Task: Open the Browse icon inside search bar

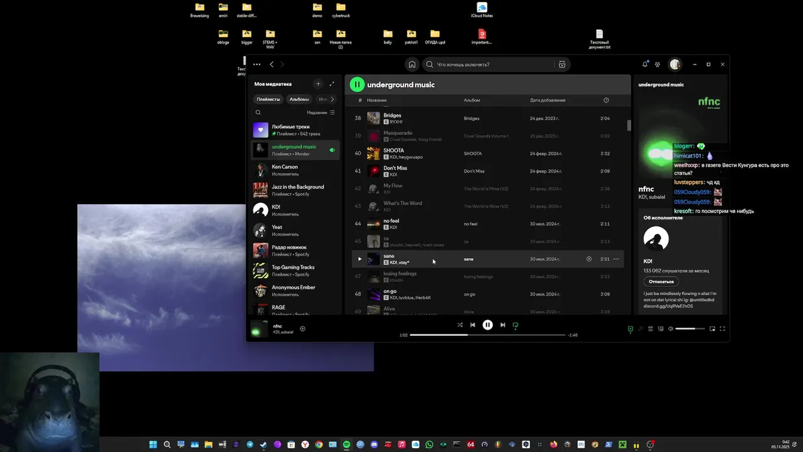Action: (562, 64)
